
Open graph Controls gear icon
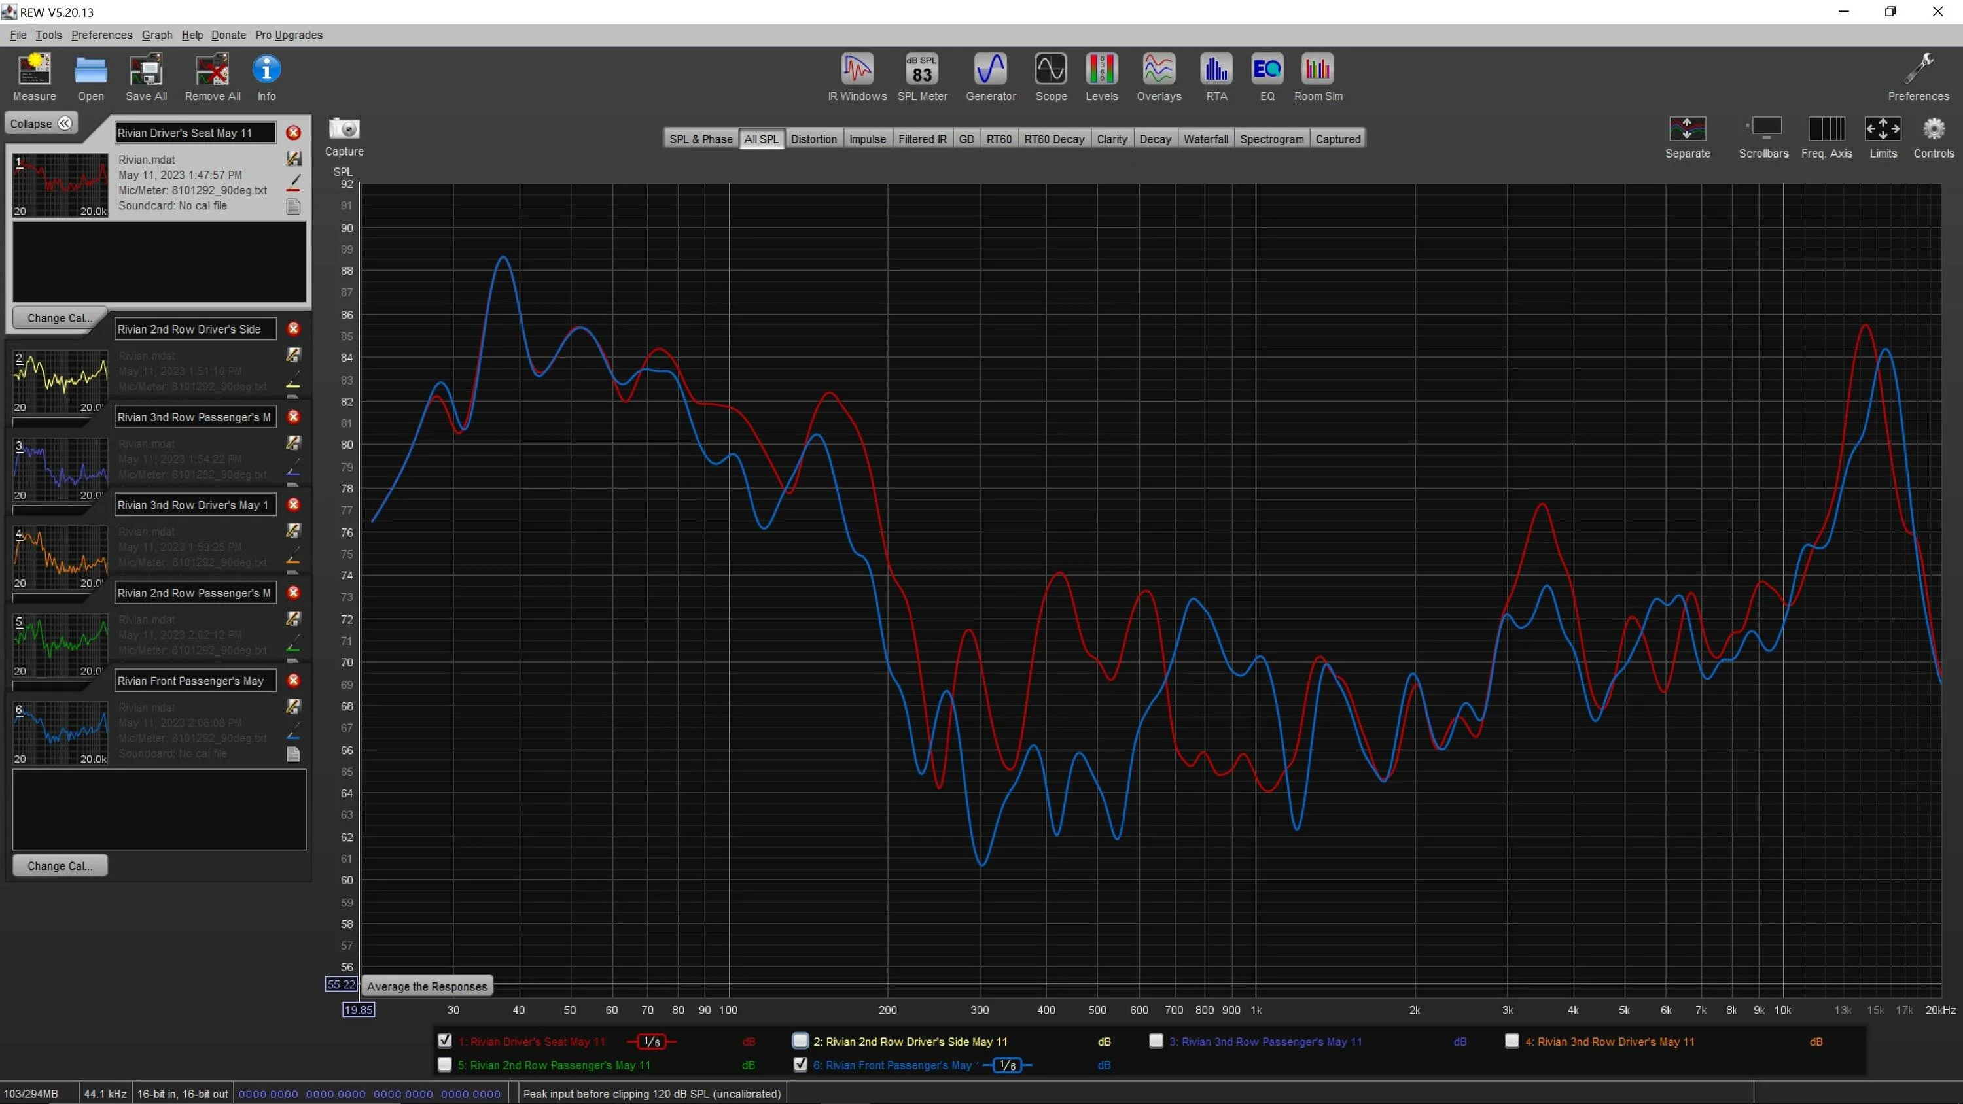[x=1934, y=138]
